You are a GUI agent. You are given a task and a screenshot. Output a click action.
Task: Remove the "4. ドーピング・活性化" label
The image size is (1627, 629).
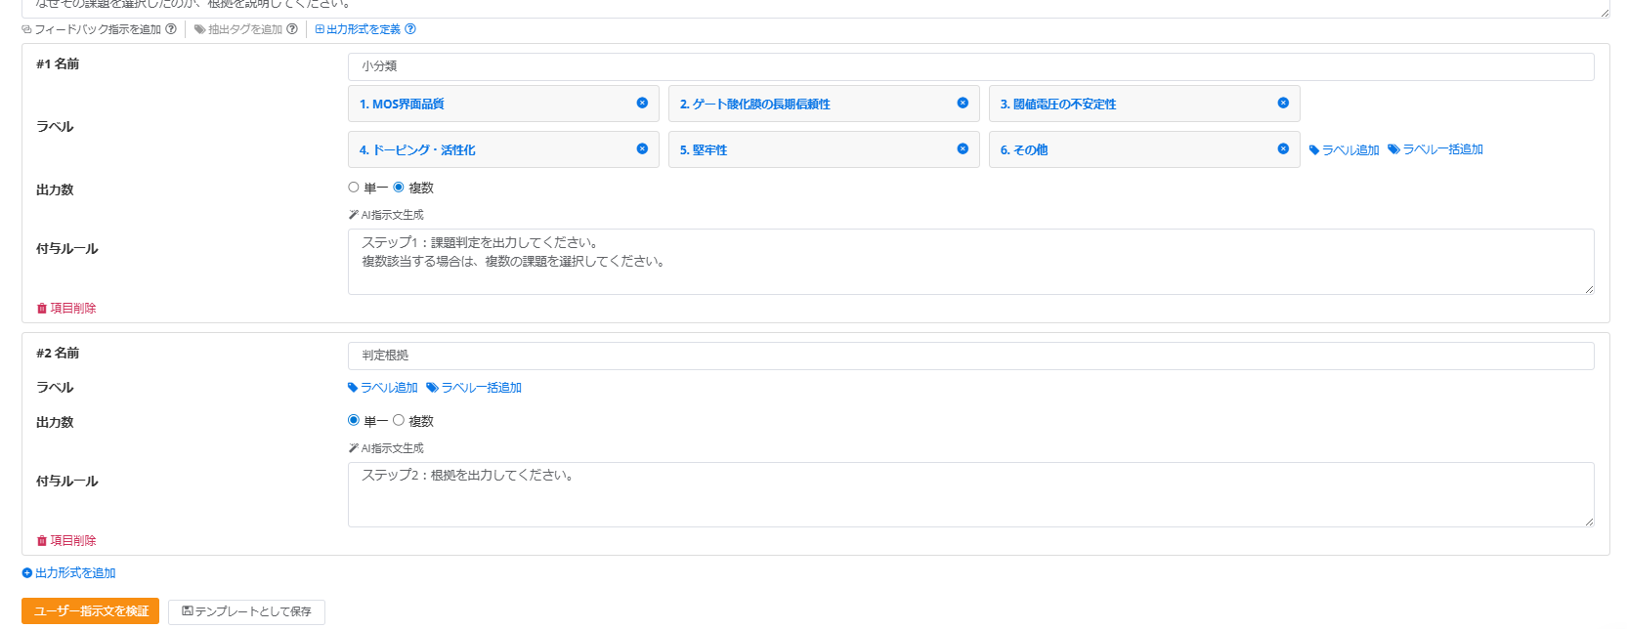coord(642,148)
